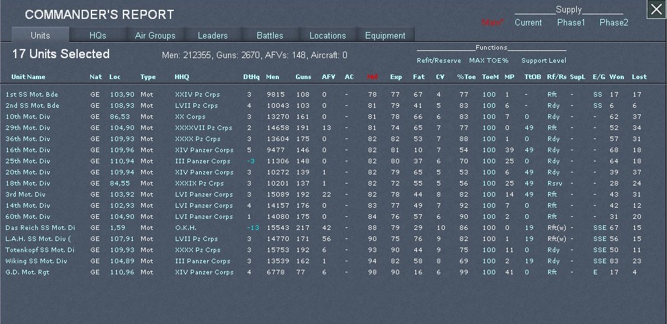The height and width of the screenshot is (324, 667).
Task: Go to the Battles tab
Action: click(x=270, y=35)
